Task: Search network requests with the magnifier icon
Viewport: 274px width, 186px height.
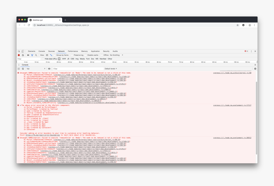Action: point(36,55)
